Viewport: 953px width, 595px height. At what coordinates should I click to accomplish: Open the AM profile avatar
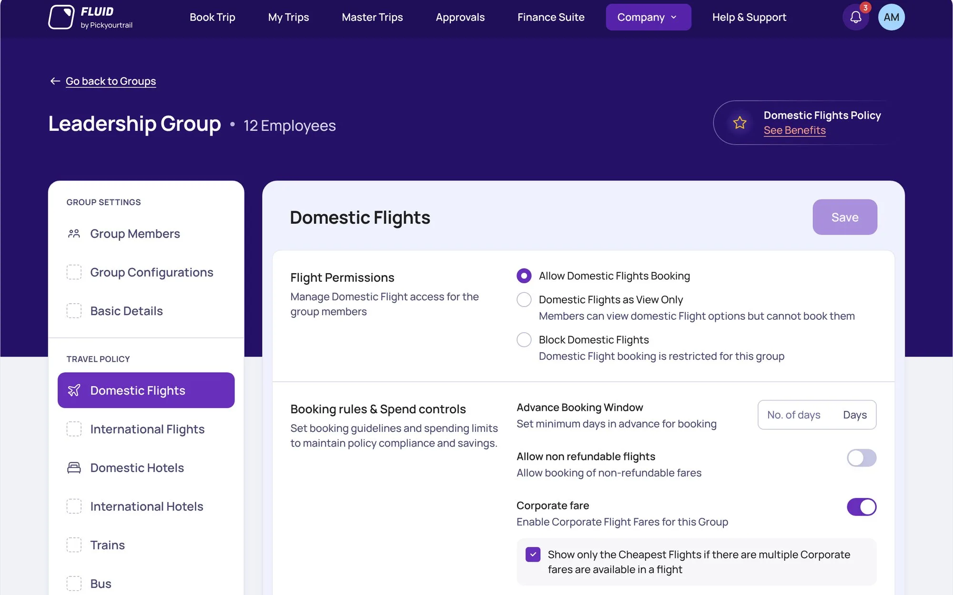(891, 17)
